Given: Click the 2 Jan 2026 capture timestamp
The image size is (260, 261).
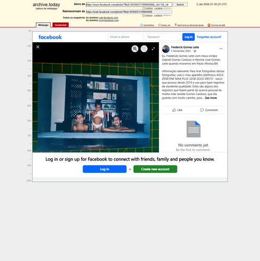Looking at the screenshot, I should (211, 4).
